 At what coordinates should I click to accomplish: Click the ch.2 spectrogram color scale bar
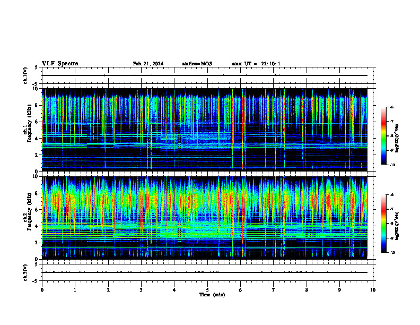point(383,224)
